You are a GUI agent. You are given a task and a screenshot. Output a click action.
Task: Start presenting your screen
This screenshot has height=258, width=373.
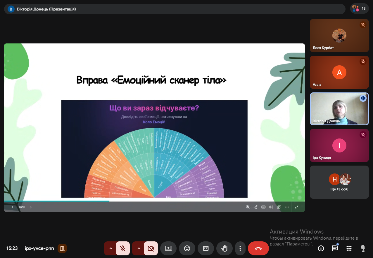point(168,248)
